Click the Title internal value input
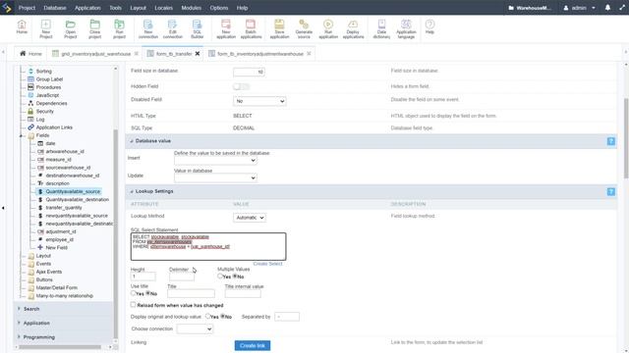Viewport: 629px width, 353px height. coord(243,294)
